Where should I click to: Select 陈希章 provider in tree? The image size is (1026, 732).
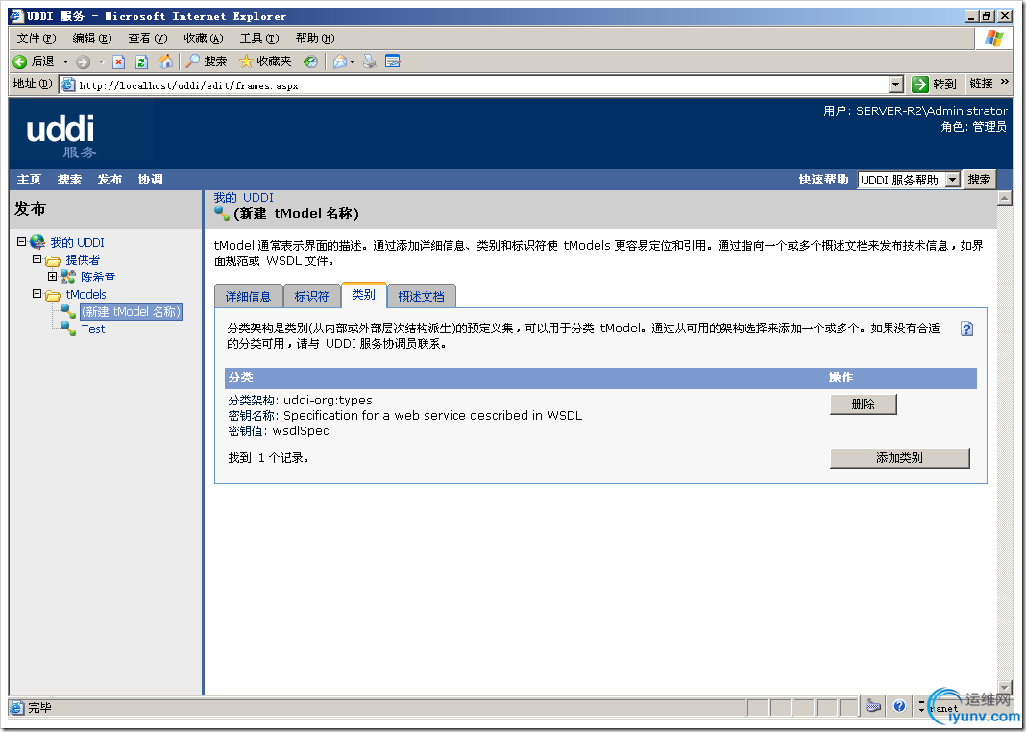98,278
